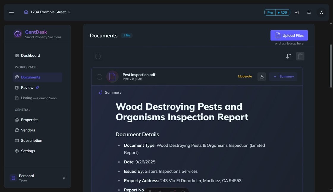Click the Upload Files button
This screenshot has width=333, height=192.
pyautogui.click(x=289, y=35)
